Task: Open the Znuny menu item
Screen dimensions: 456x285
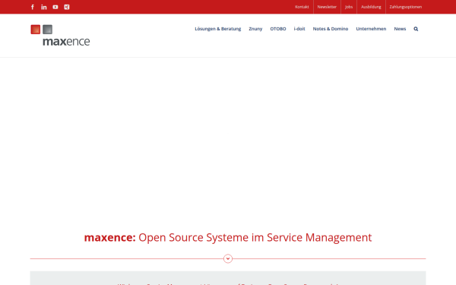Action: click(x=255, y=29)
